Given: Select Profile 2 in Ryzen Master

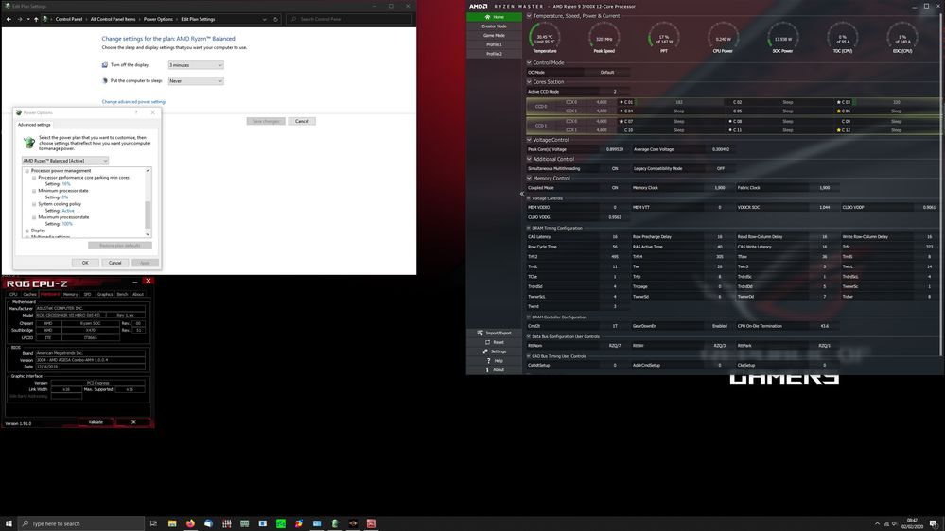Looking at the screenshot, I should [494, 54].
